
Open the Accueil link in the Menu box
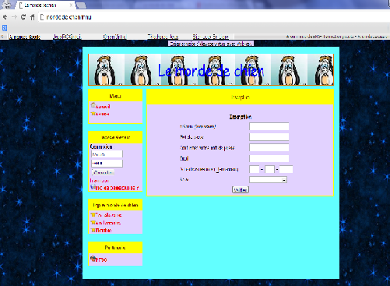point(103,107)
